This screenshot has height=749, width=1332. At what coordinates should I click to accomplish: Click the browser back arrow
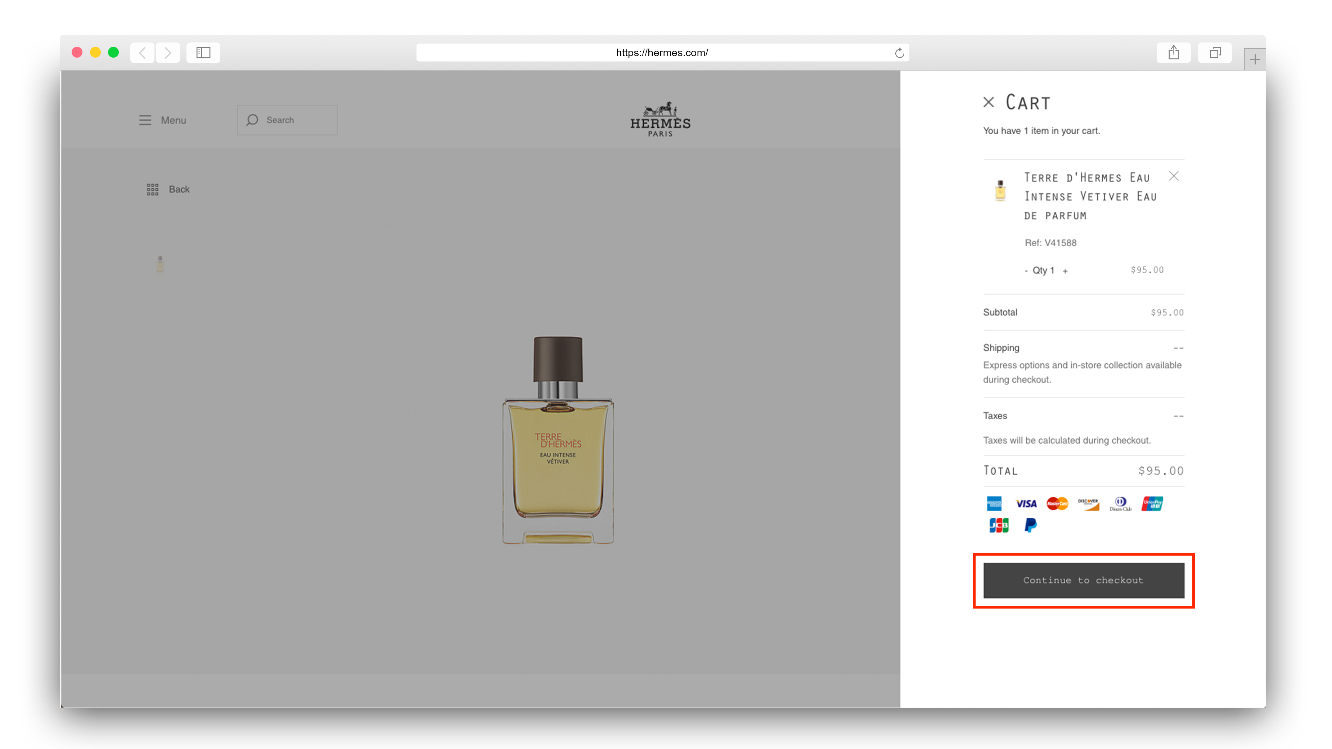[x=142, y=53]
